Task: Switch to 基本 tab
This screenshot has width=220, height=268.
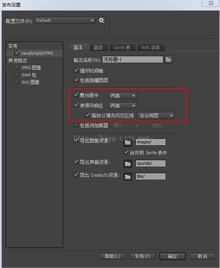Action: point(78,47)
